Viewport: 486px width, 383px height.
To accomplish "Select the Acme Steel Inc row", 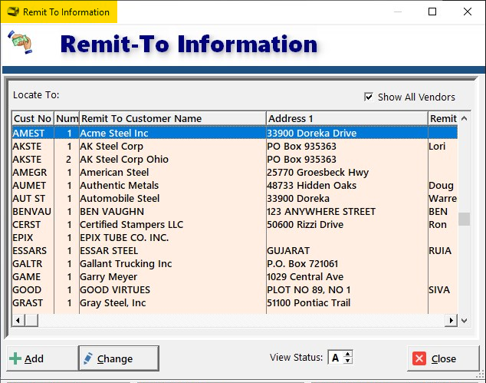I will (x=235, y=133).
